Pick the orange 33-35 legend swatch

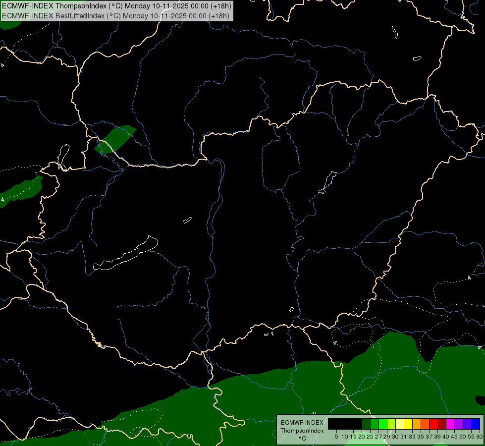(x=417, y=424)
